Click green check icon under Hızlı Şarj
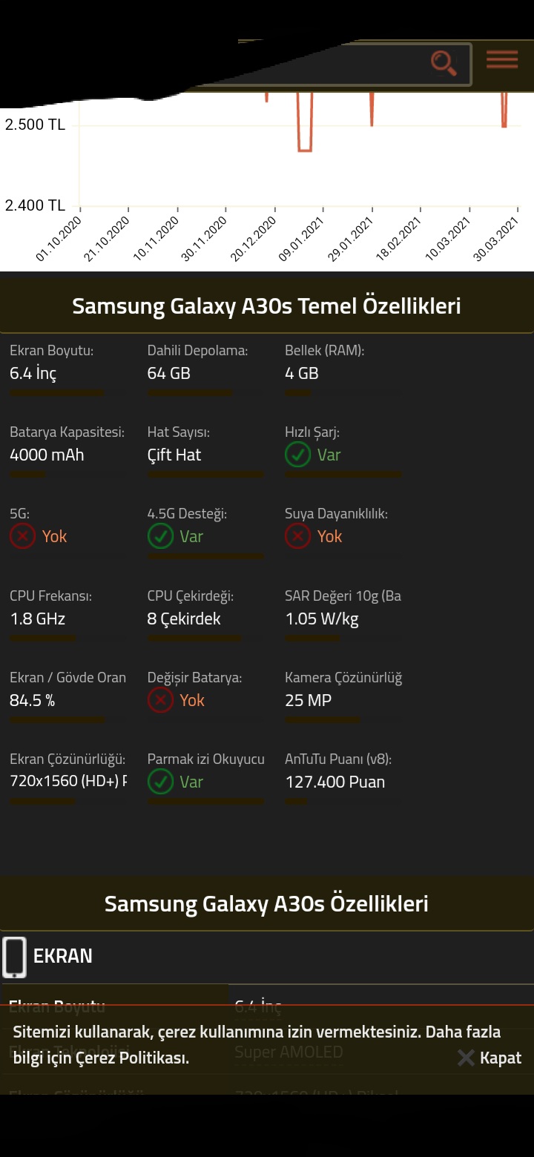 297,455
